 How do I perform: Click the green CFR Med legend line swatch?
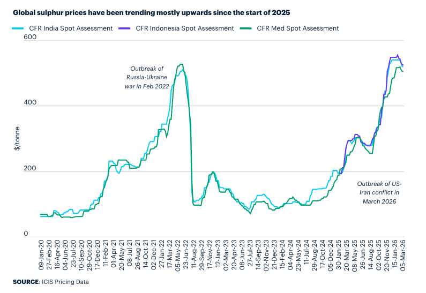(247, 28)
